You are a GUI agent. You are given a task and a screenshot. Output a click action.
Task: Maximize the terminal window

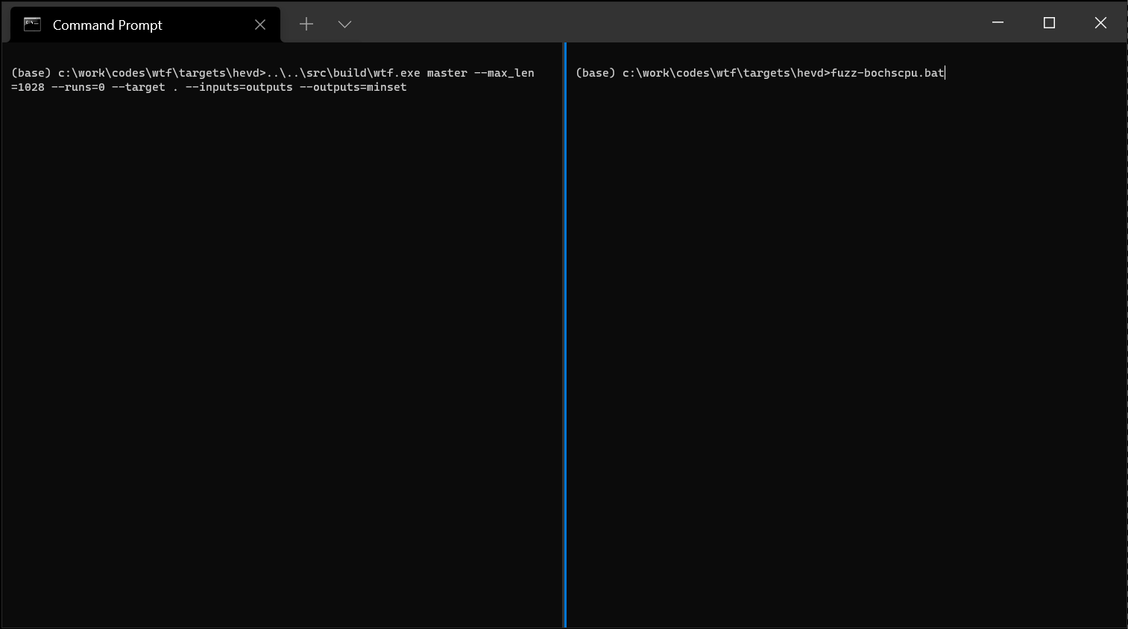[x=1049, y=22]
